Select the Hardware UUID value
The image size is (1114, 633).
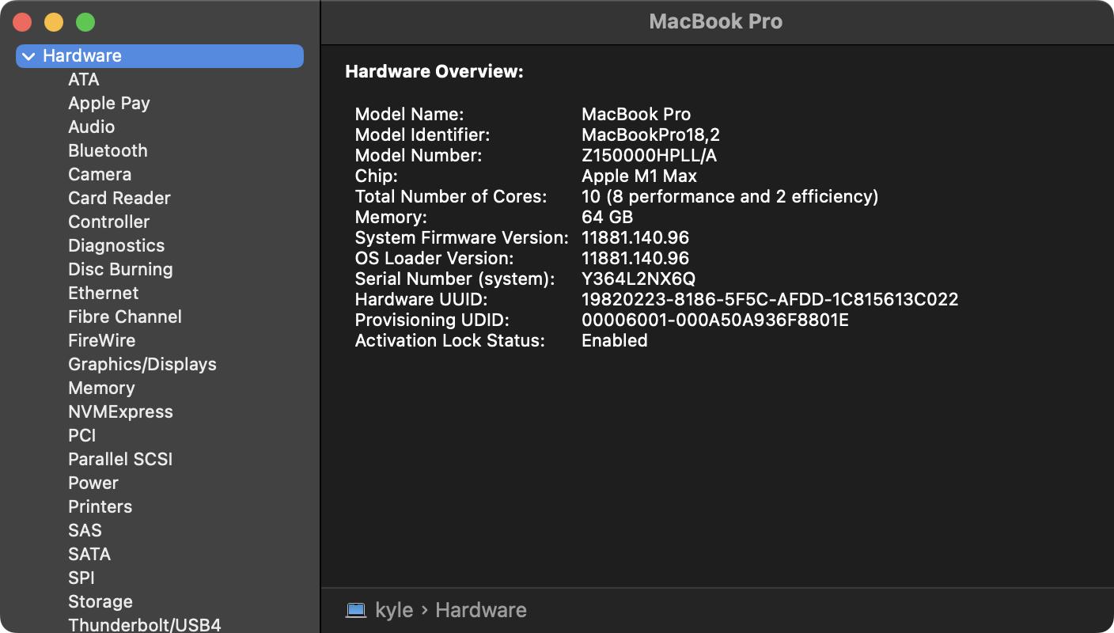tap(770, 299)
